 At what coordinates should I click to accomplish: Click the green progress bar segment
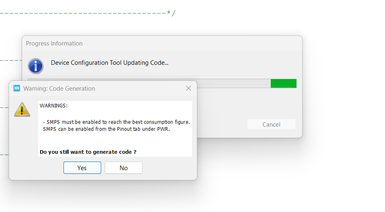pyautogui.click(x=283, y=83)
